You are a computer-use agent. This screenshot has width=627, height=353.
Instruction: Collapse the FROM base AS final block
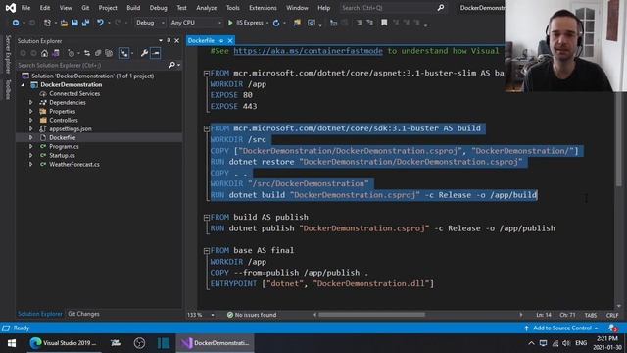pos(207,251)
